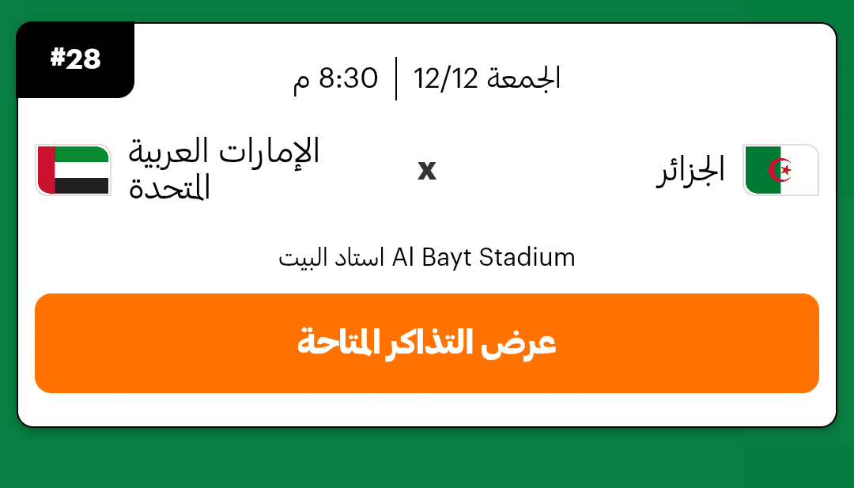
Task: Click the red crescent on Algeria flag
Action: (x=784, y=170)
